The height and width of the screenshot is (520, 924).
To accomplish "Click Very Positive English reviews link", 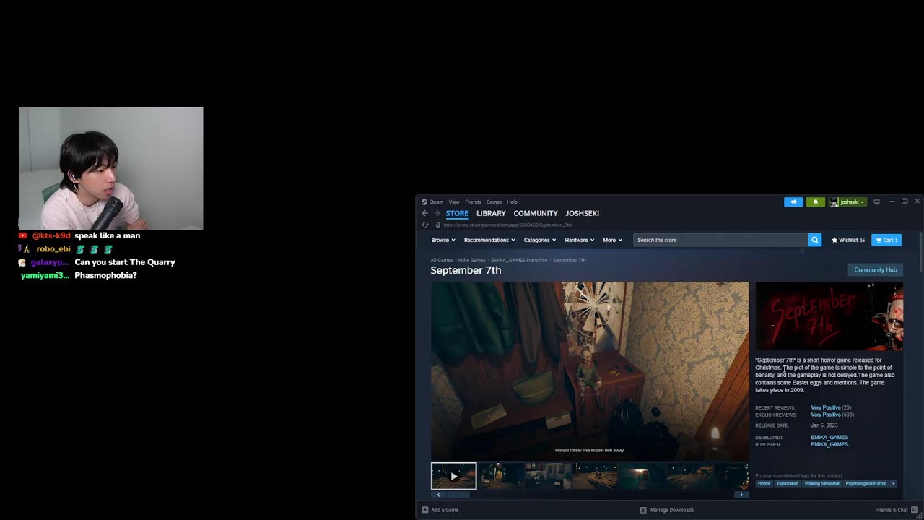I will pos(826,415).
